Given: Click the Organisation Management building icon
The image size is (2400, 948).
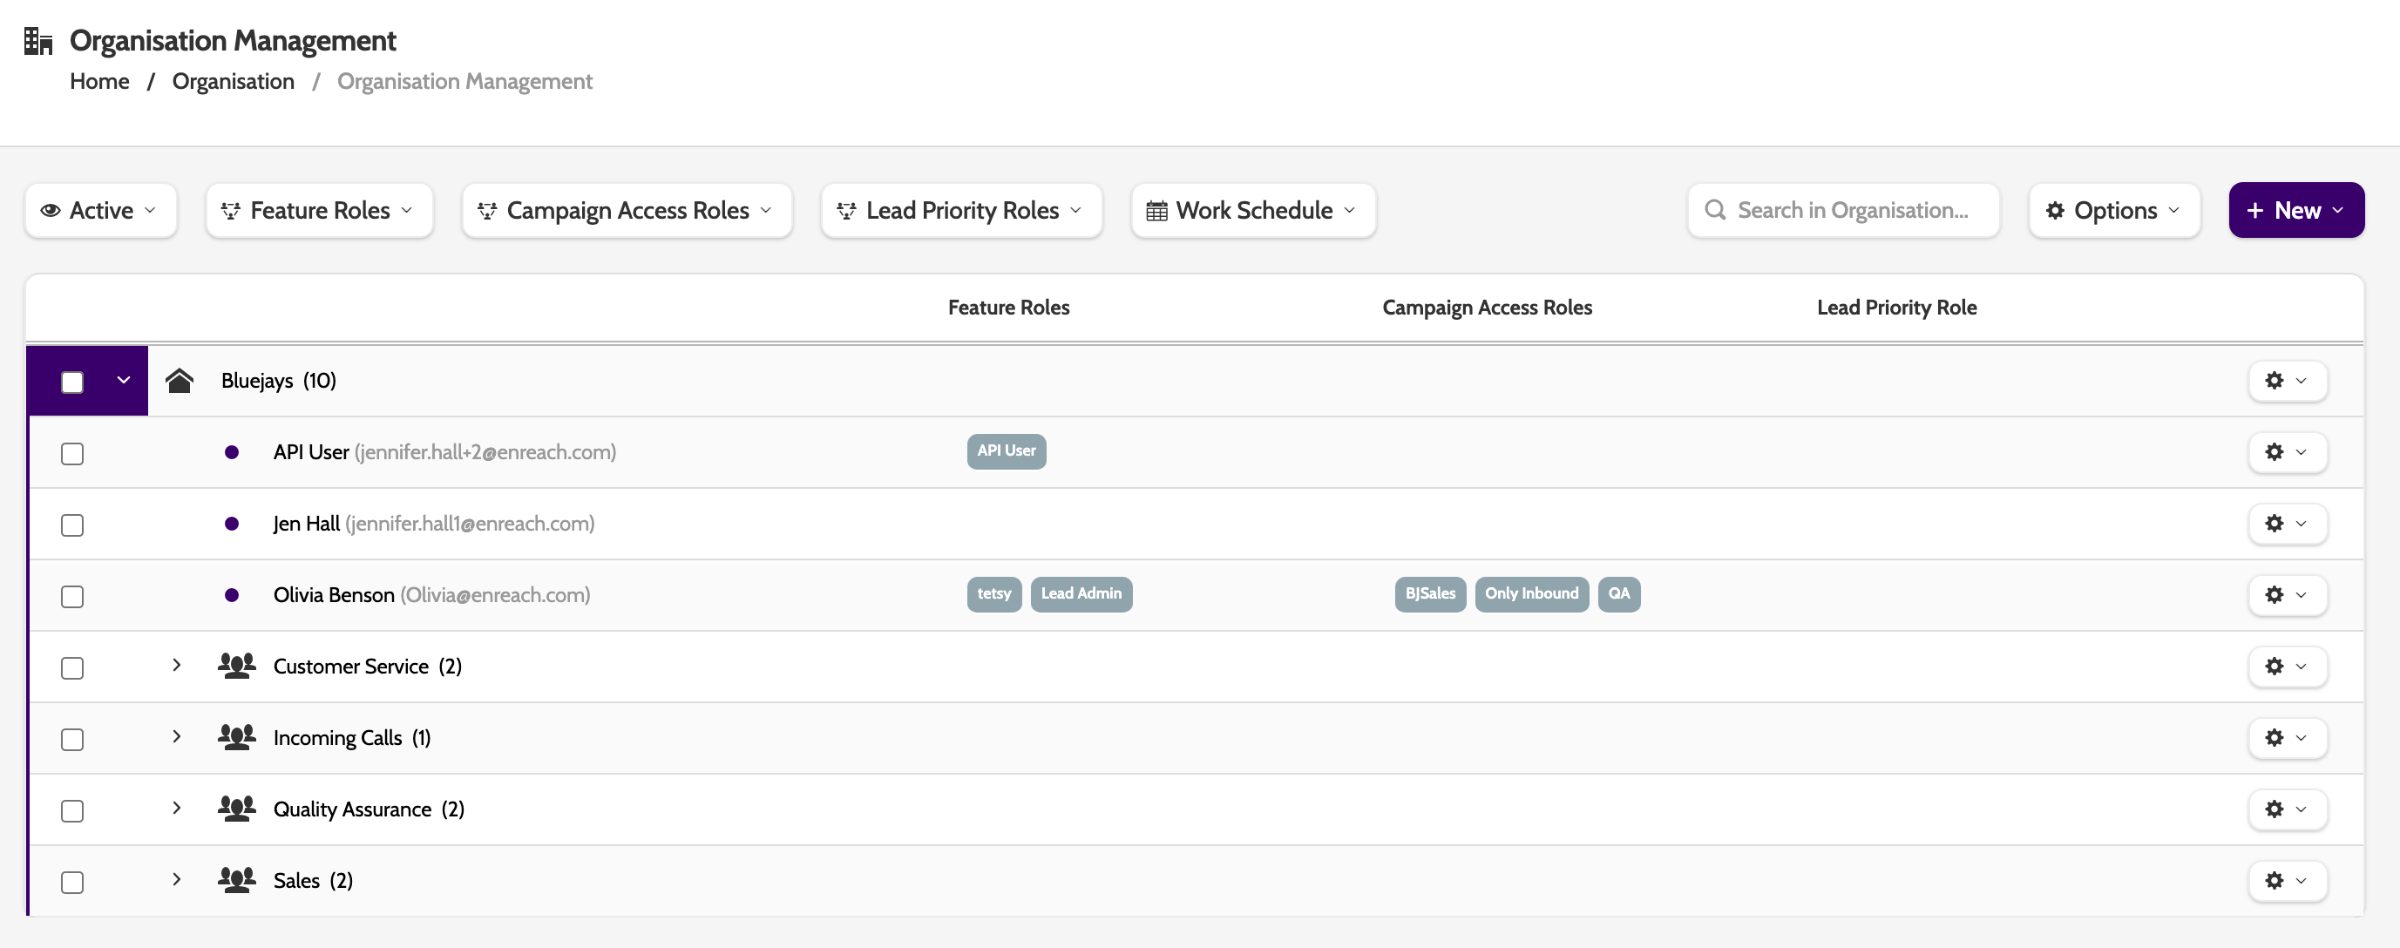Looking at the screenshot, I should point(38,41).
